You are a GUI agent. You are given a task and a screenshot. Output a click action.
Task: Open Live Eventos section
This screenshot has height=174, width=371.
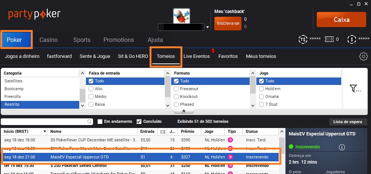pos(196,56)
